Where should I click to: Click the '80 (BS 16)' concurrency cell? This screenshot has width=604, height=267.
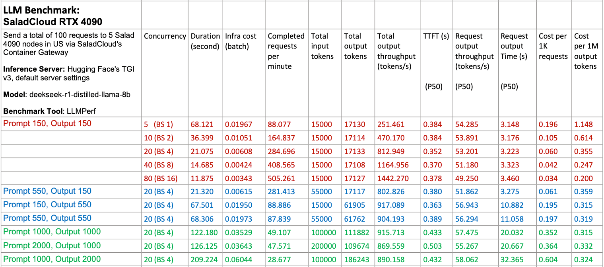click(x=161, y=179)
